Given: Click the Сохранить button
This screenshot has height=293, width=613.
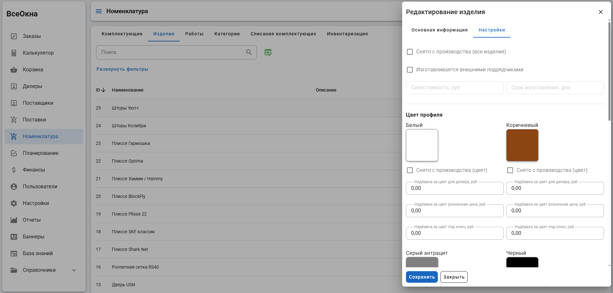Looking at the screenshot, I should [422, 277].
